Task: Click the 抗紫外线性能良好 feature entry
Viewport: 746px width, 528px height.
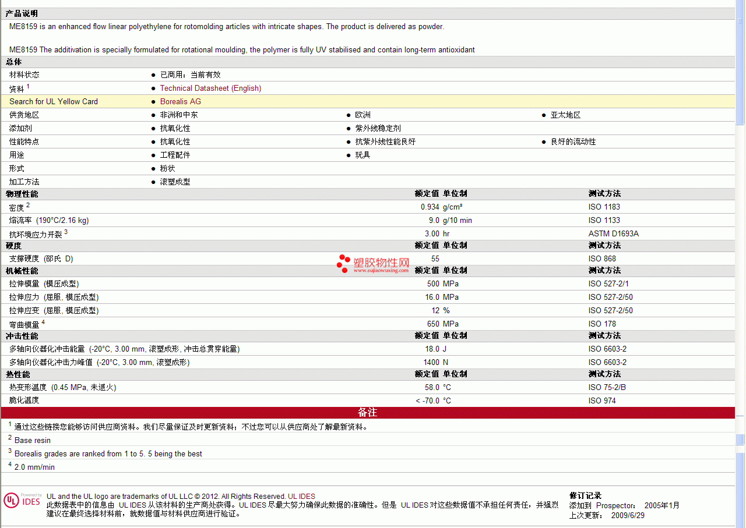Action: pos(386,142)
